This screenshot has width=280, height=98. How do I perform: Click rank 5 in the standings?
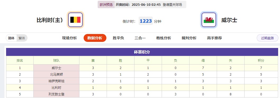point(20,94)
